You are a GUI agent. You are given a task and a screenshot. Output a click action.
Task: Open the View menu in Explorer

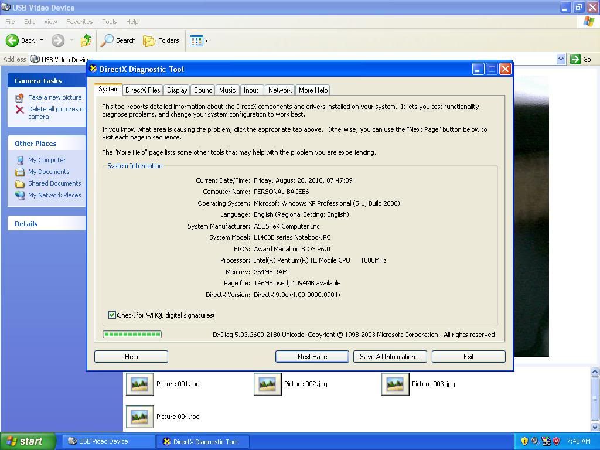coord(50,22)
